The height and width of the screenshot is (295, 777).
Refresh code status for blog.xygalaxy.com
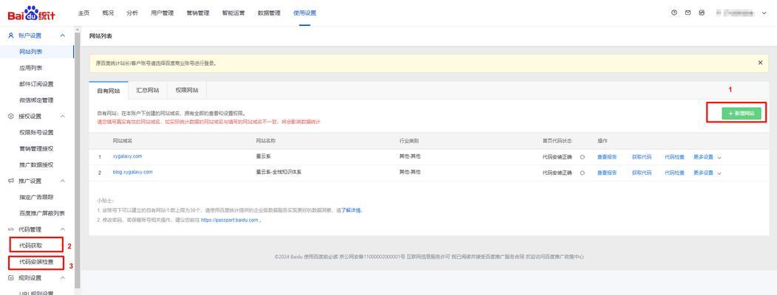pos(583,172)
